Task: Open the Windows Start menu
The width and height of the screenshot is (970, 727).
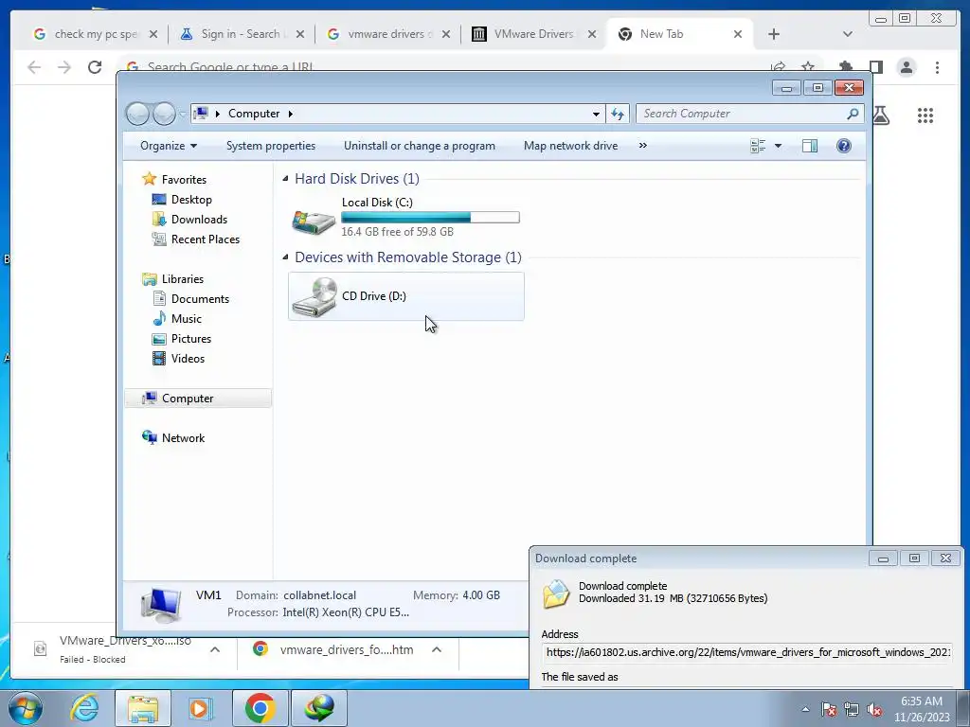Action: pyautogui.click(x=26, y=708)
